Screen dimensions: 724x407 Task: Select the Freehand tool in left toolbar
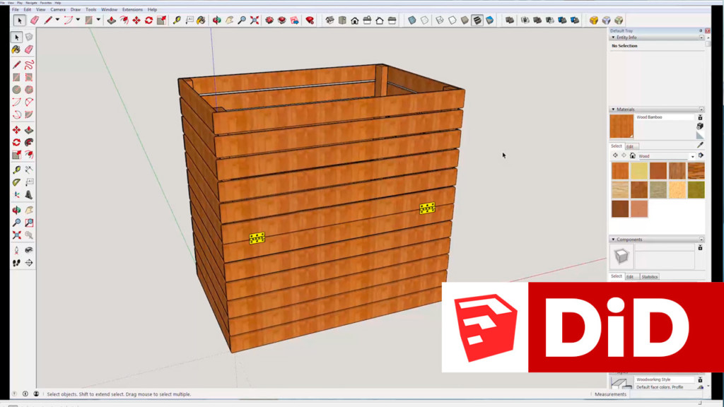(29, 64)
